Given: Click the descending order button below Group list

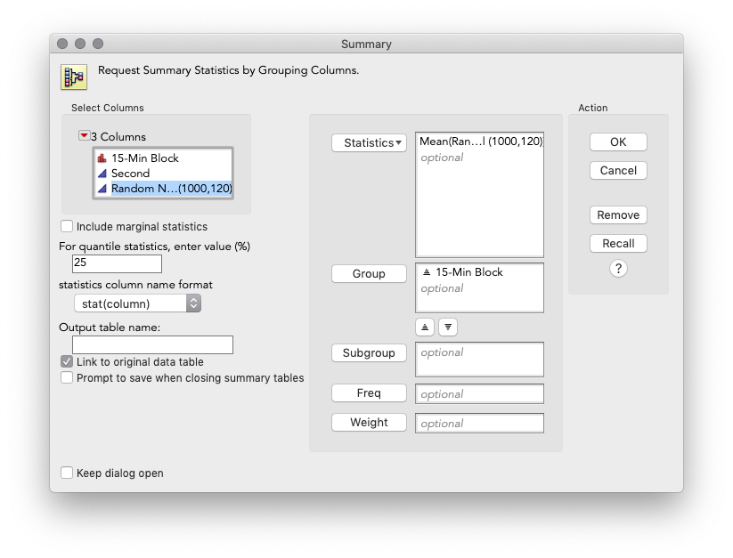Looking at the screenshot, I should coord(448,327).
